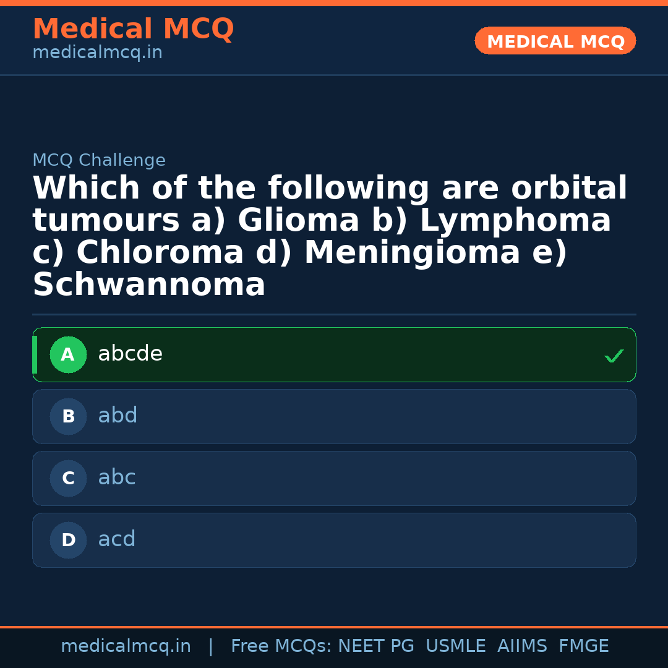Click medicalmcq.in under the logo

(97, 52)
